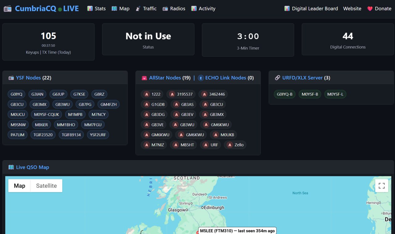Click the URFD/XLX Server link icon
The width and height of the screenshot is (395, 234).
click(x=277, y=78)
